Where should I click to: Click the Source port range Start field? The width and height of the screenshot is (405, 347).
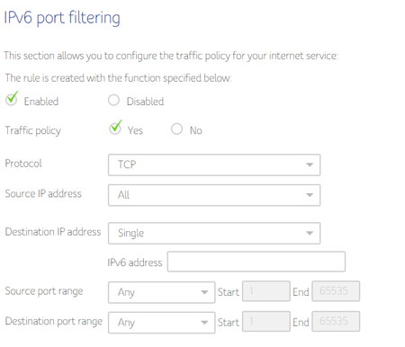266,291
